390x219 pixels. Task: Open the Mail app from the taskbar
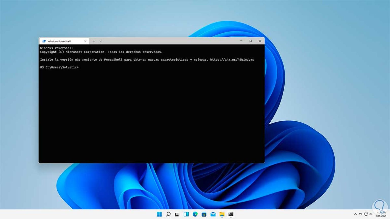213,214
